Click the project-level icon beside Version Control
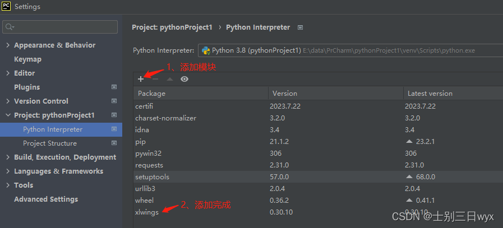This screenshot has height=228, width=503. coord(114,101)
